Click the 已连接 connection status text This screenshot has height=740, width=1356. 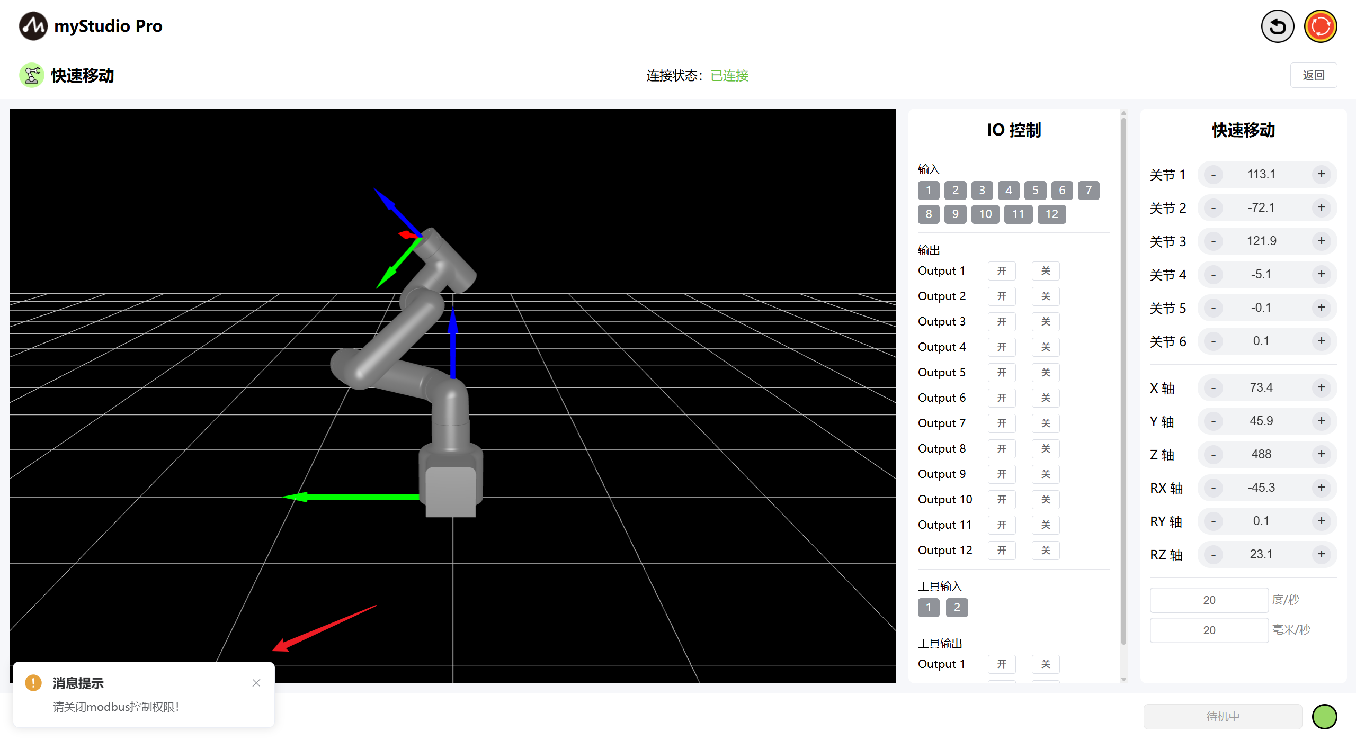[729, 76]
